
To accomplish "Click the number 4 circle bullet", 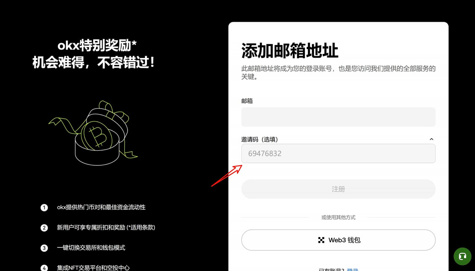I will pos(44,268).
